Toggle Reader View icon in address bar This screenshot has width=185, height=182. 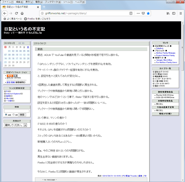tap(131, 13)
